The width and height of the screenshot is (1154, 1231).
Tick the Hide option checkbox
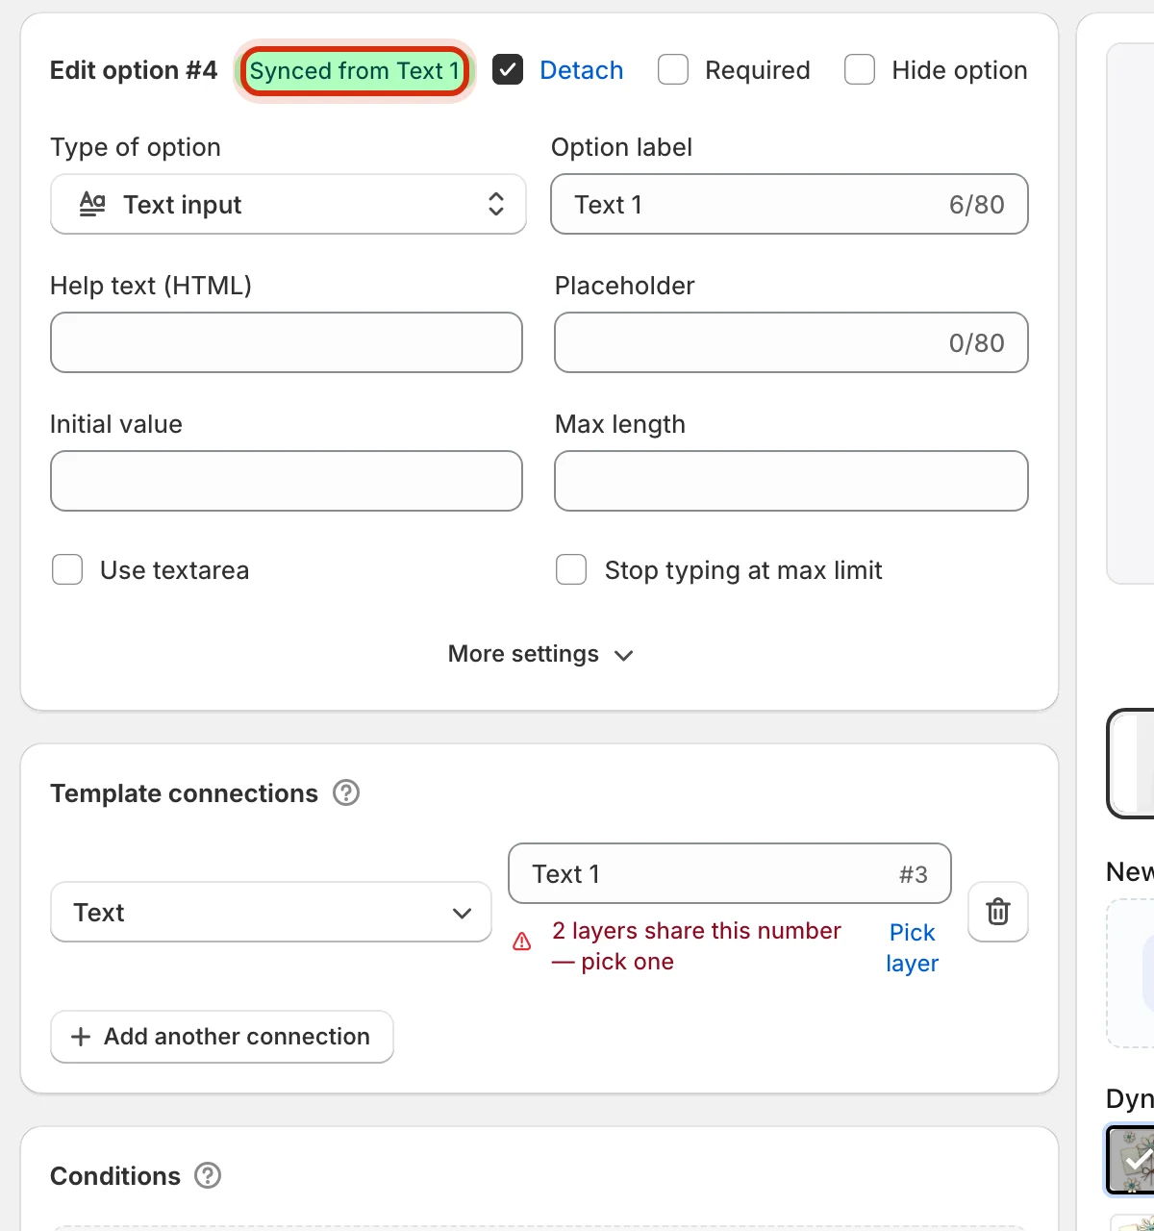pos(860,69)
